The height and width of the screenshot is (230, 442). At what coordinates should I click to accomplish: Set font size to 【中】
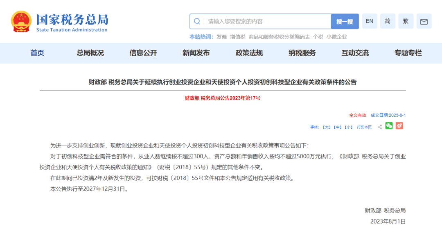337,127
